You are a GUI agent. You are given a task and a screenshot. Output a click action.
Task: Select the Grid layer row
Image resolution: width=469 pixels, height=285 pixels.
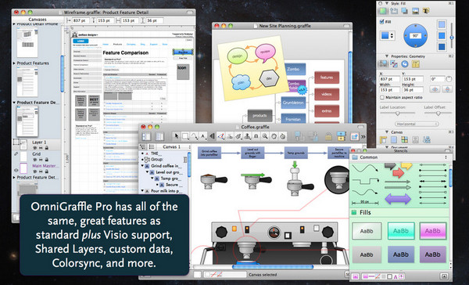(37, 157)
